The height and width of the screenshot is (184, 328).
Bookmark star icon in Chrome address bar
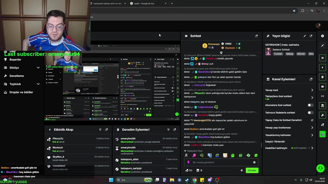pos(294,11)
